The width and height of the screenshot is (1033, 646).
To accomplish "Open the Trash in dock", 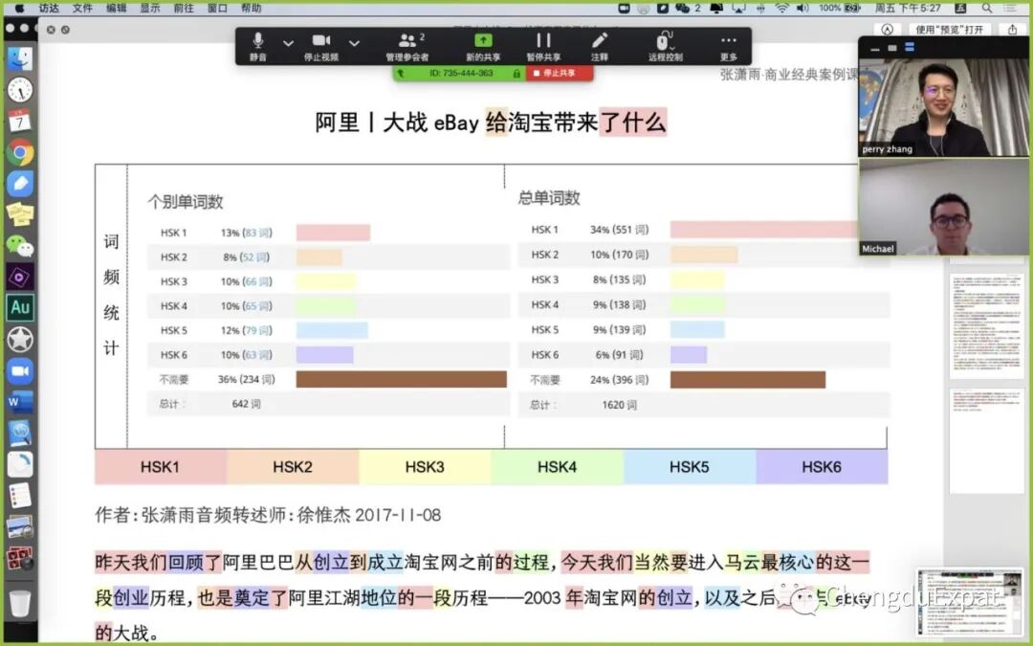I will (20, 602).
